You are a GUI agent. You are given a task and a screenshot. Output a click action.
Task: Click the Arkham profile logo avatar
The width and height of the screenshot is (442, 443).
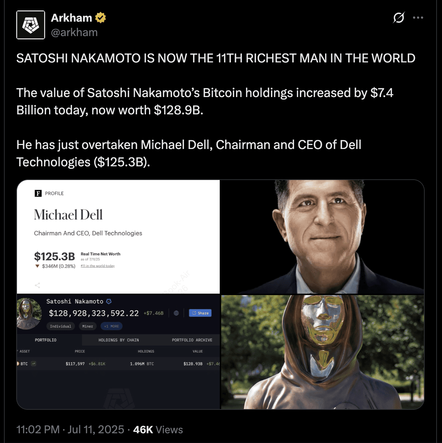coord(31,25)
